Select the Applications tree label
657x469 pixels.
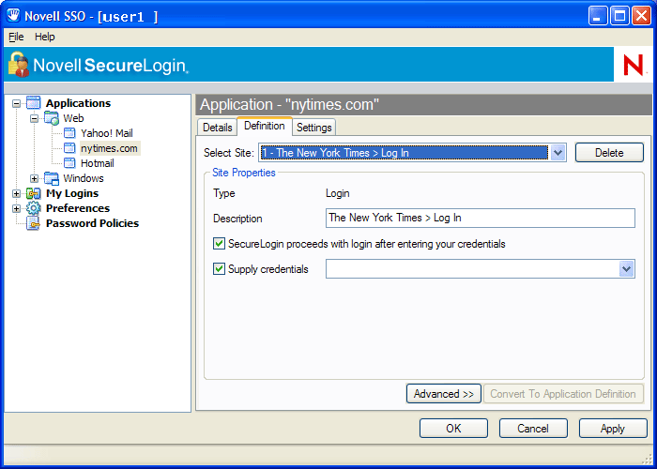point(78,103)
